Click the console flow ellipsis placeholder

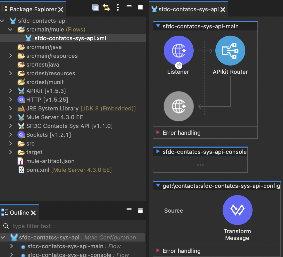pos(200,165)
